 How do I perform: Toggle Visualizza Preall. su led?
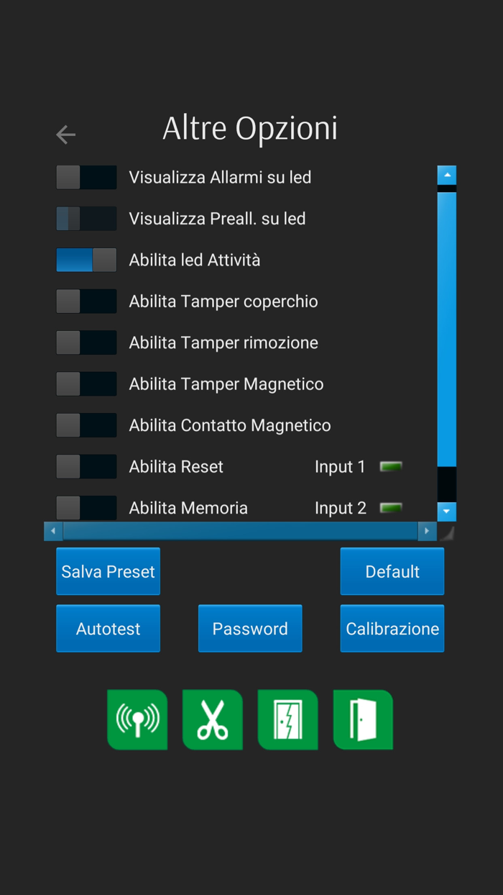click(86, 218)
